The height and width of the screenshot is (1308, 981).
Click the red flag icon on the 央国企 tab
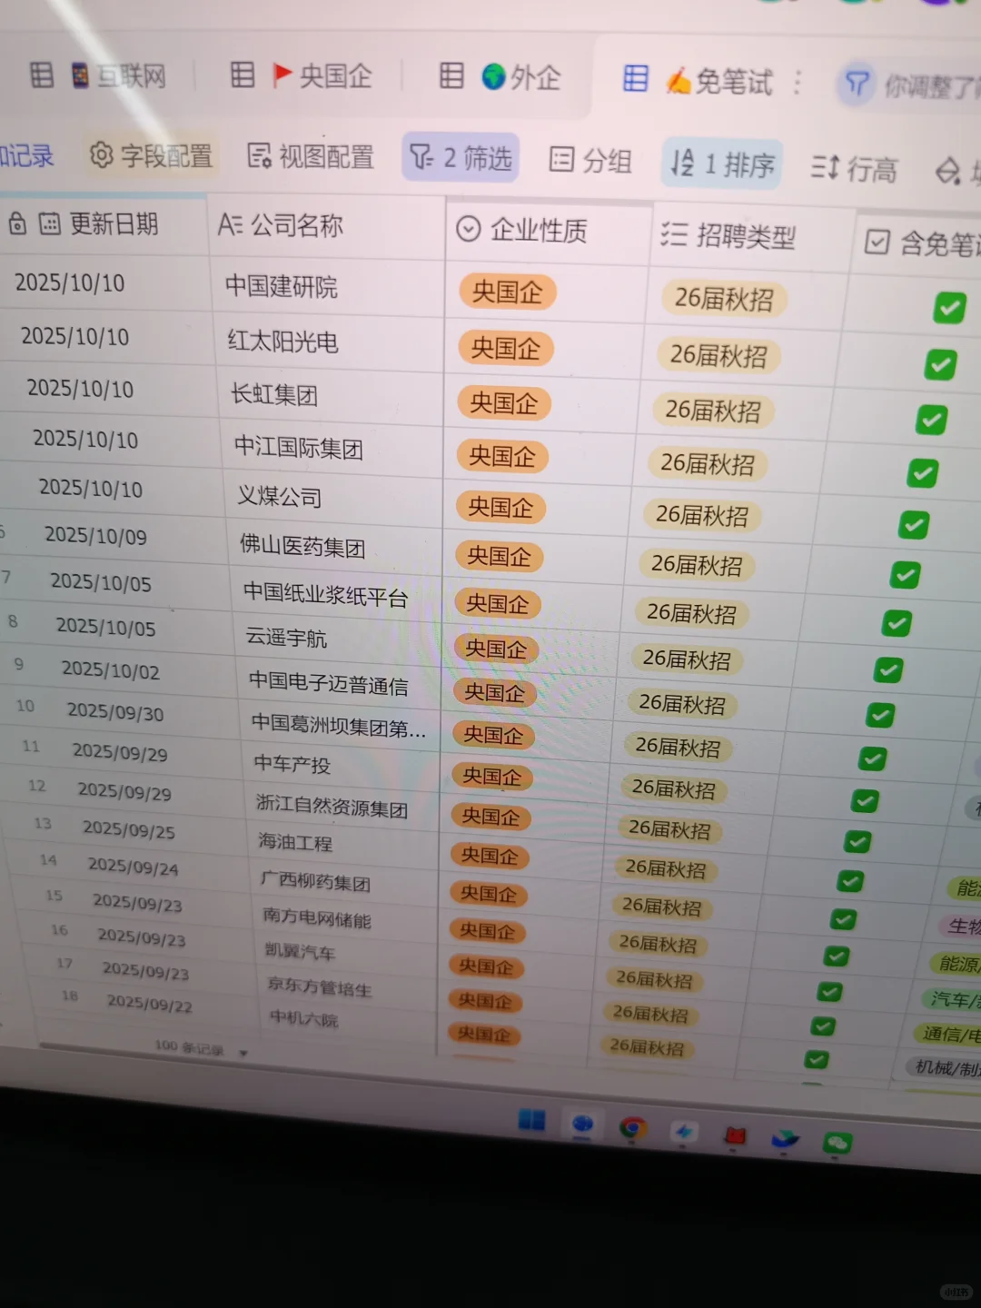(282, 74)
